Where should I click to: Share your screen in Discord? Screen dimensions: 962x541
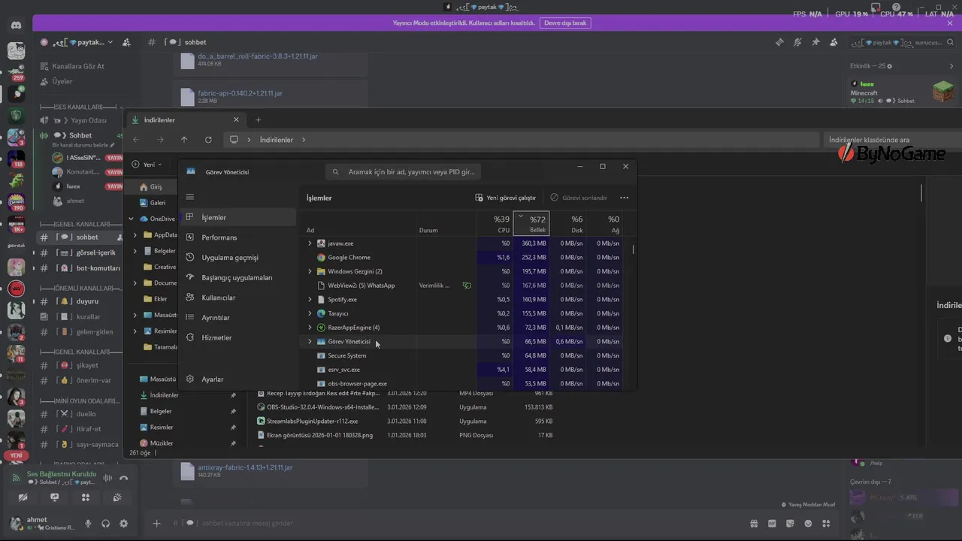click(x=54, y=497)
